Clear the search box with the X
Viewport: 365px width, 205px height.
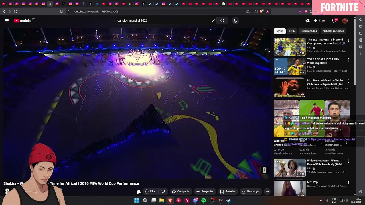tap(213, 20)
